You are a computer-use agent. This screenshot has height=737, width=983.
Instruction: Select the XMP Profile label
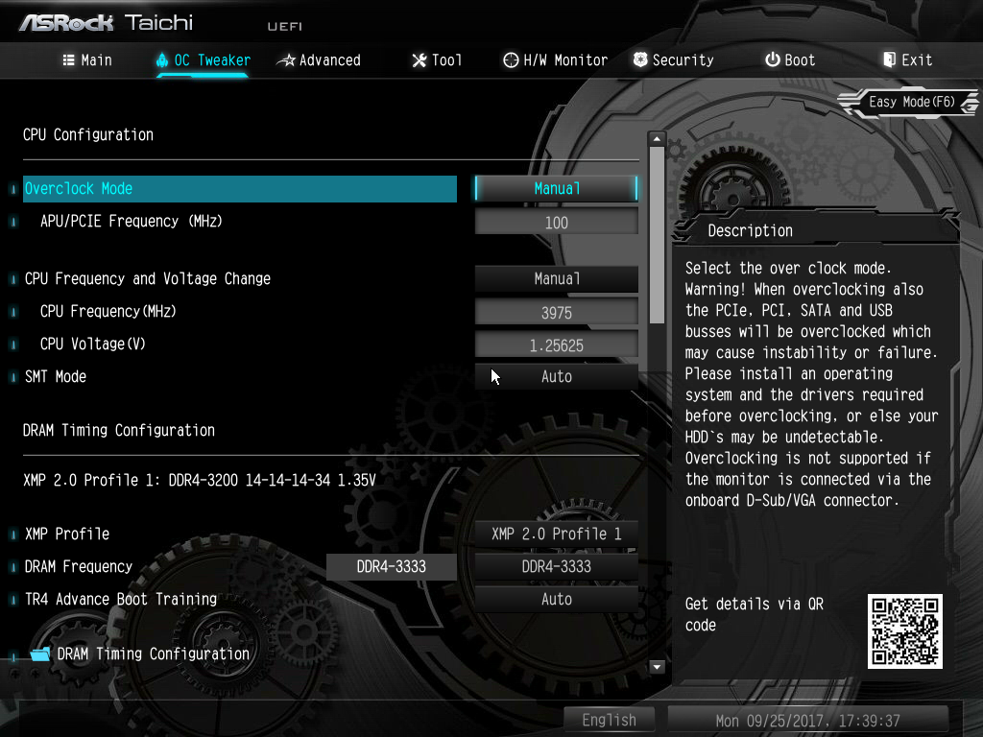[x=67, y=534]
